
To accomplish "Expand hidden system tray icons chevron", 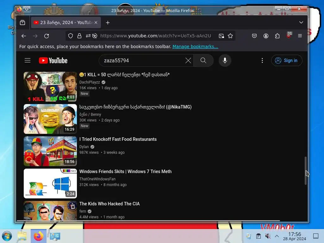I will click(x=277, y=236).
